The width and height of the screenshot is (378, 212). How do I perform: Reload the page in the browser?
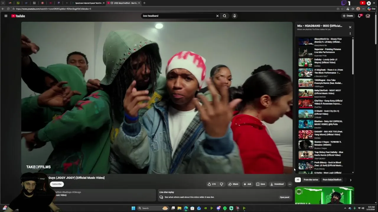[x=8, y=9]
